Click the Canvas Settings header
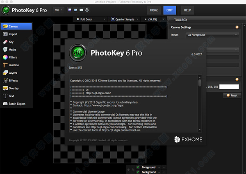The width and height of the screenshot is (246, 174). (x=181, y=27)
